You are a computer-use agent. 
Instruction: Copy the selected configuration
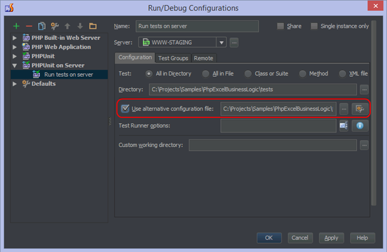tap(42, 26)
